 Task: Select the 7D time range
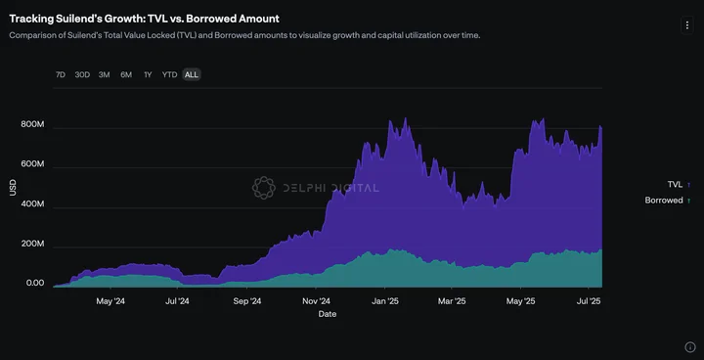click(61, 74)
